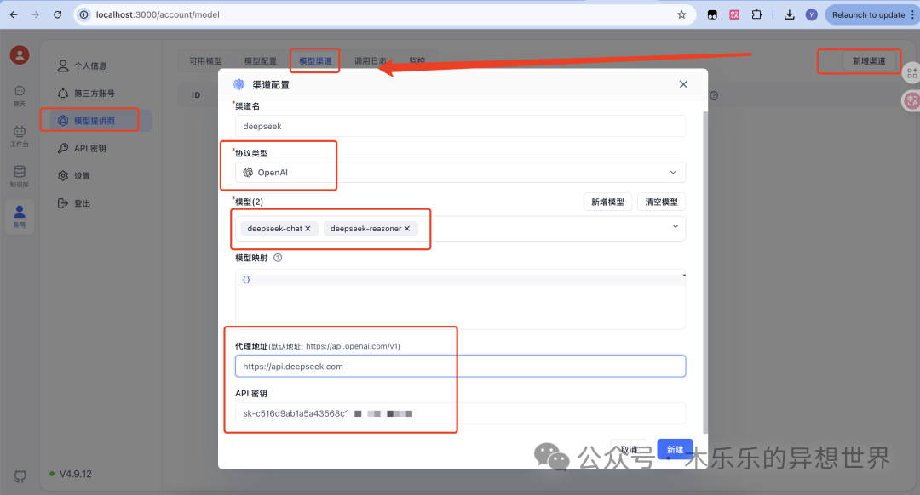Open the 第三方账号 menu item

click(86, 94)
